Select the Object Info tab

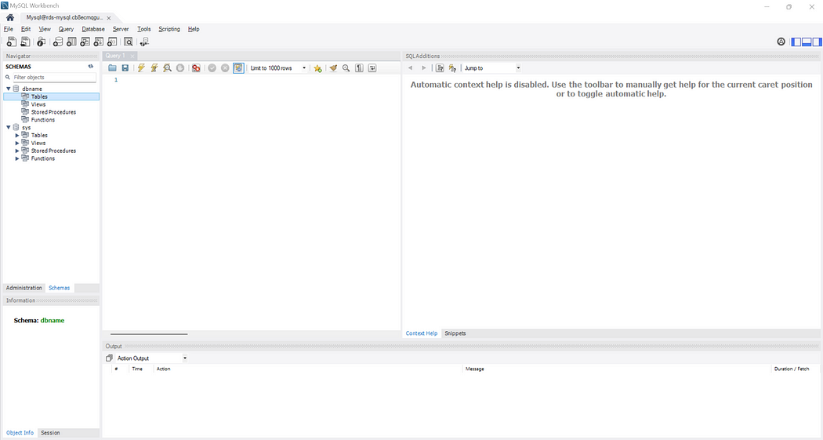point(20,433)
